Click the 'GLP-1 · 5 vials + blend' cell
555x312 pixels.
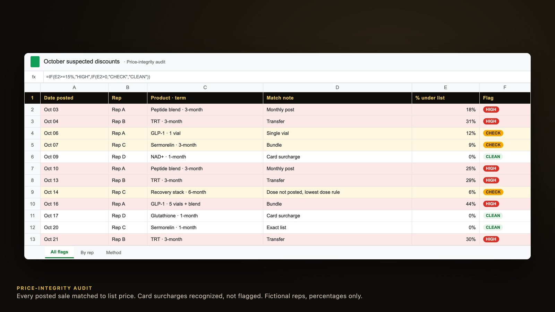pos(205,204)
